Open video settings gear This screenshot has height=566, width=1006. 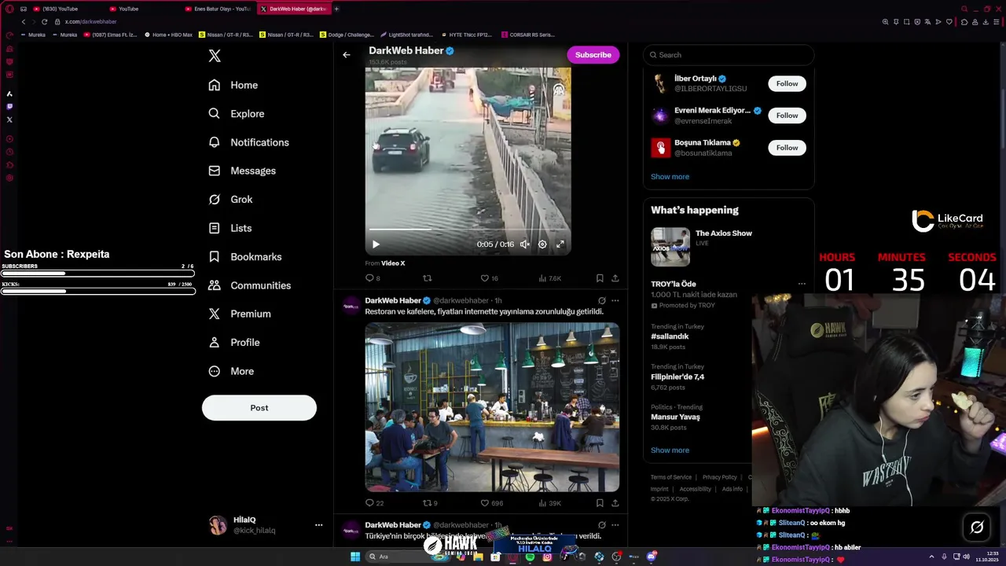[x=542, y=244]
